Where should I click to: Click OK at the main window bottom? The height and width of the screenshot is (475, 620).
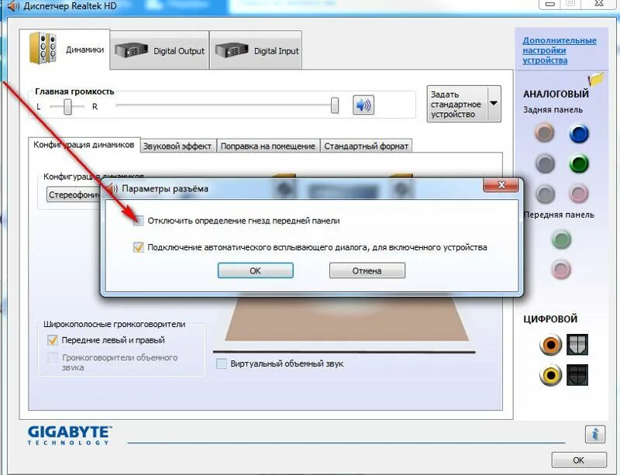pos(578,460)
